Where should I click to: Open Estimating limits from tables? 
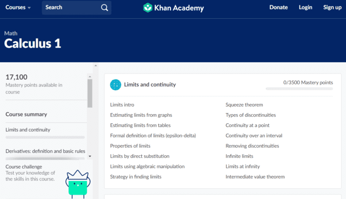coord(141,125)
